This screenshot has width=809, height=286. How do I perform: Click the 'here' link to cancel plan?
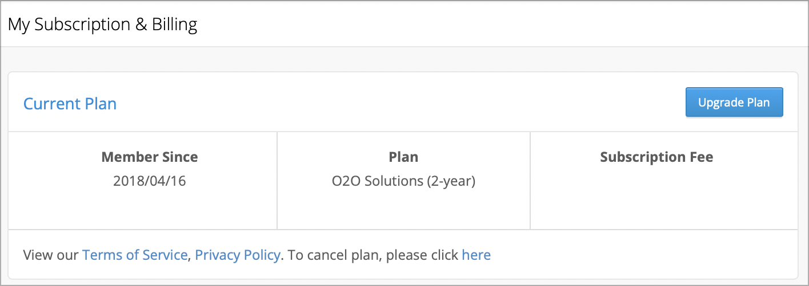[476, 255]
